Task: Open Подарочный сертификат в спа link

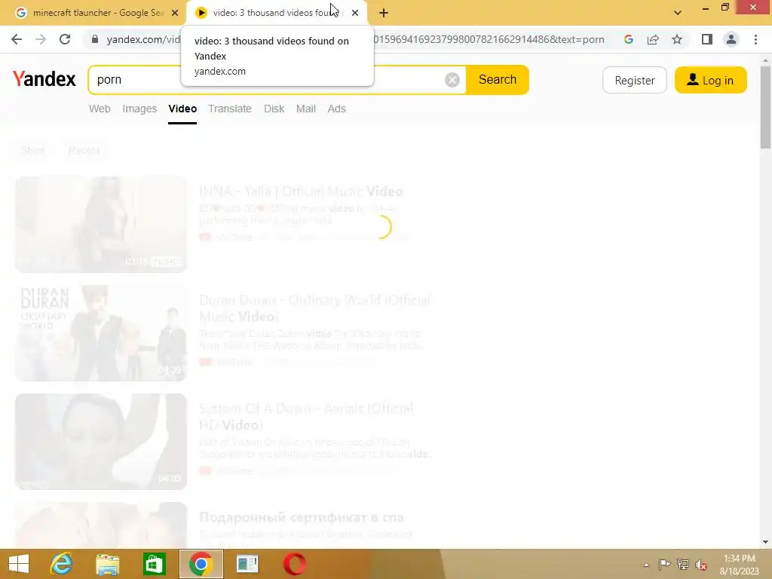Action: (x=302, y=517)
